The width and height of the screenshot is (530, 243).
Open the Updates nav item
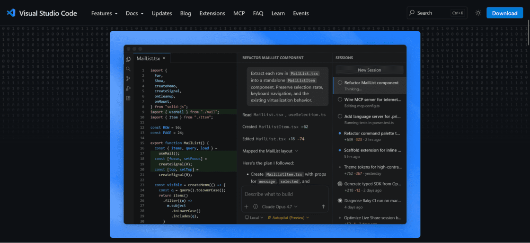(161, 13)
